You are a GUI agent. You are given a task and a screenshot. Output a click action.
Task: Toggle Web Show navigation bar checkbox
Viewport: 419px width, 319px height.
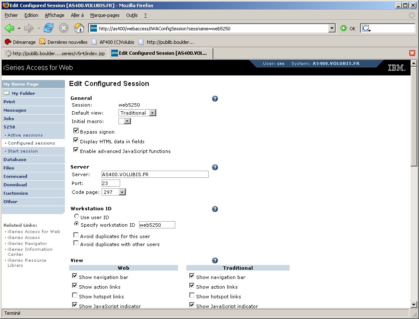(x=75, y=276)
